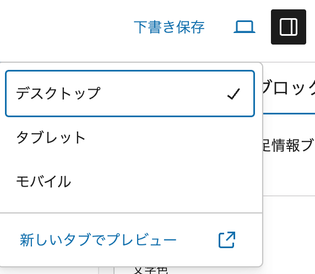Screen dimensions: 315x274
Task: Click the 下書き保存 save draft link
Action: (169, 27)
